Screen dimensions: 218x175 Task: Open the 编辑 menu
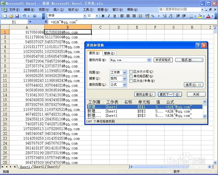pos(29,10)
